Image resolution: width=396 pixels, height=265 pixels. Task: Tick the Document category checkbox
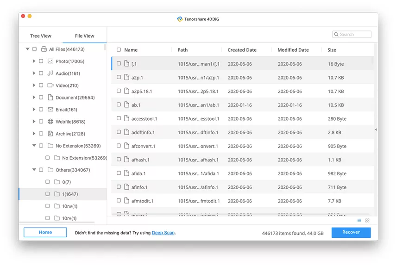(x=41, y=98)
